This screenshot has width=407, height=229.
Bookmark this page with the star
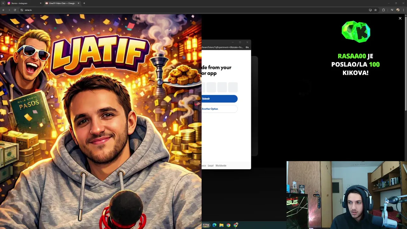[x=376, y=10]
